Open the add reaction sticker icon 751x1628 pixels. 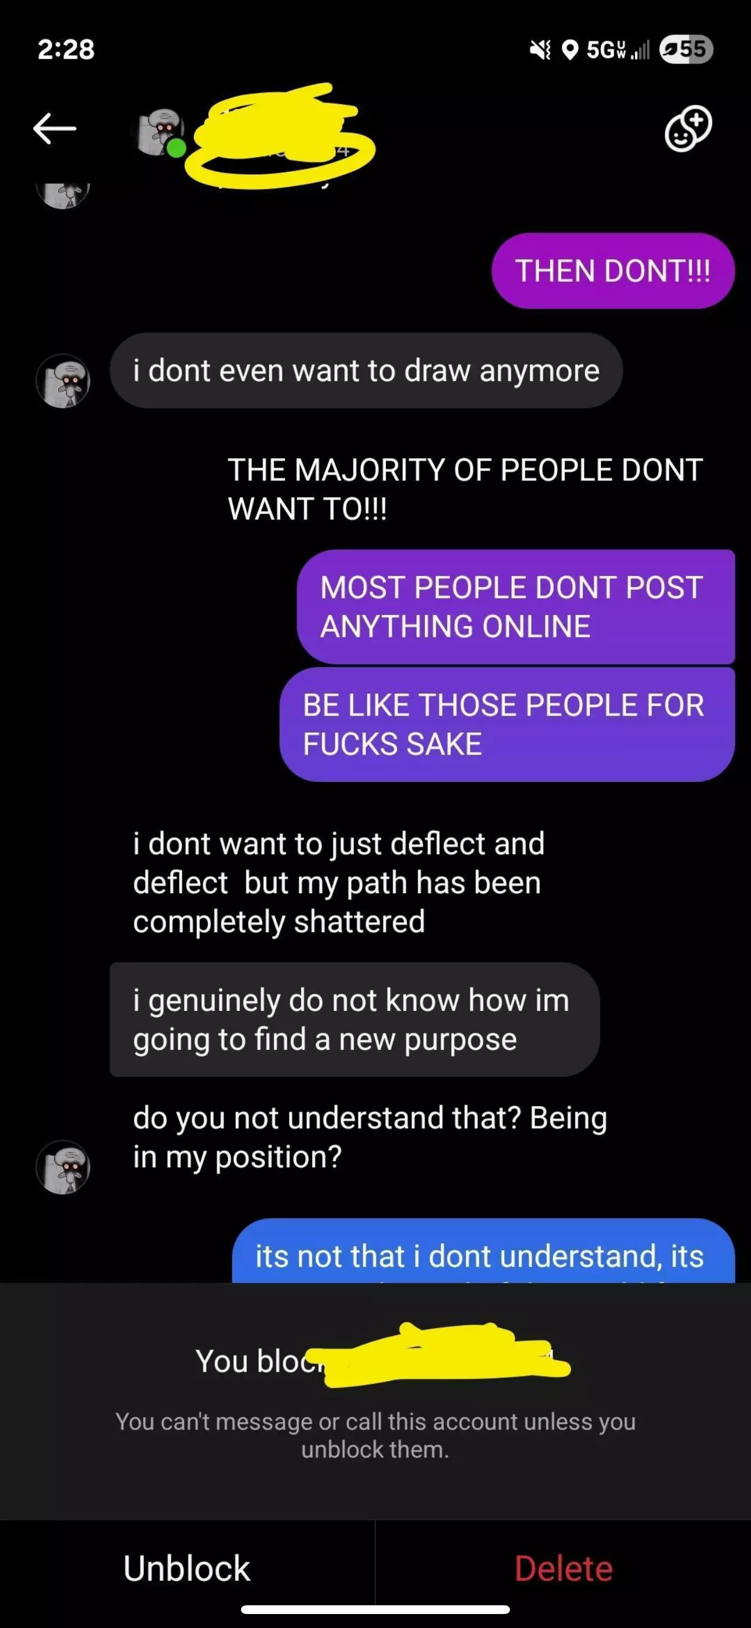click(x=688, y=129)
